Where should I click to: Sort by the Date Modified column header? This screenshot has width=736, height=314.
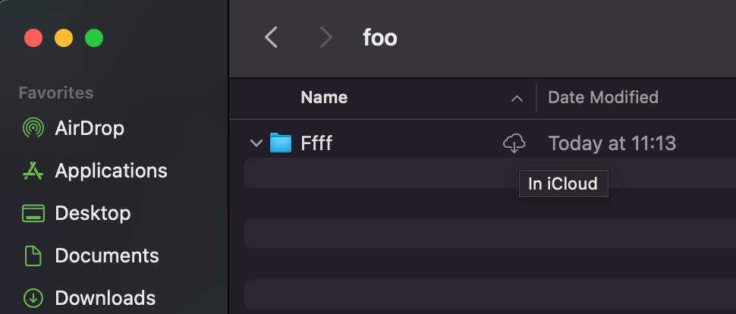[603, 97]
